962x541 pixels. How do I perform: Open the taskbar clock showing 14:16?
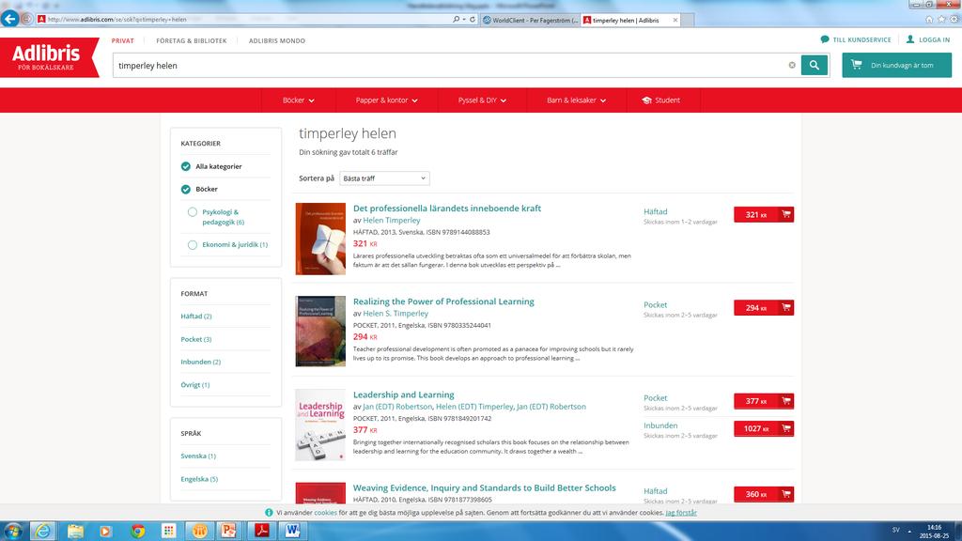[x=934, y=532]
